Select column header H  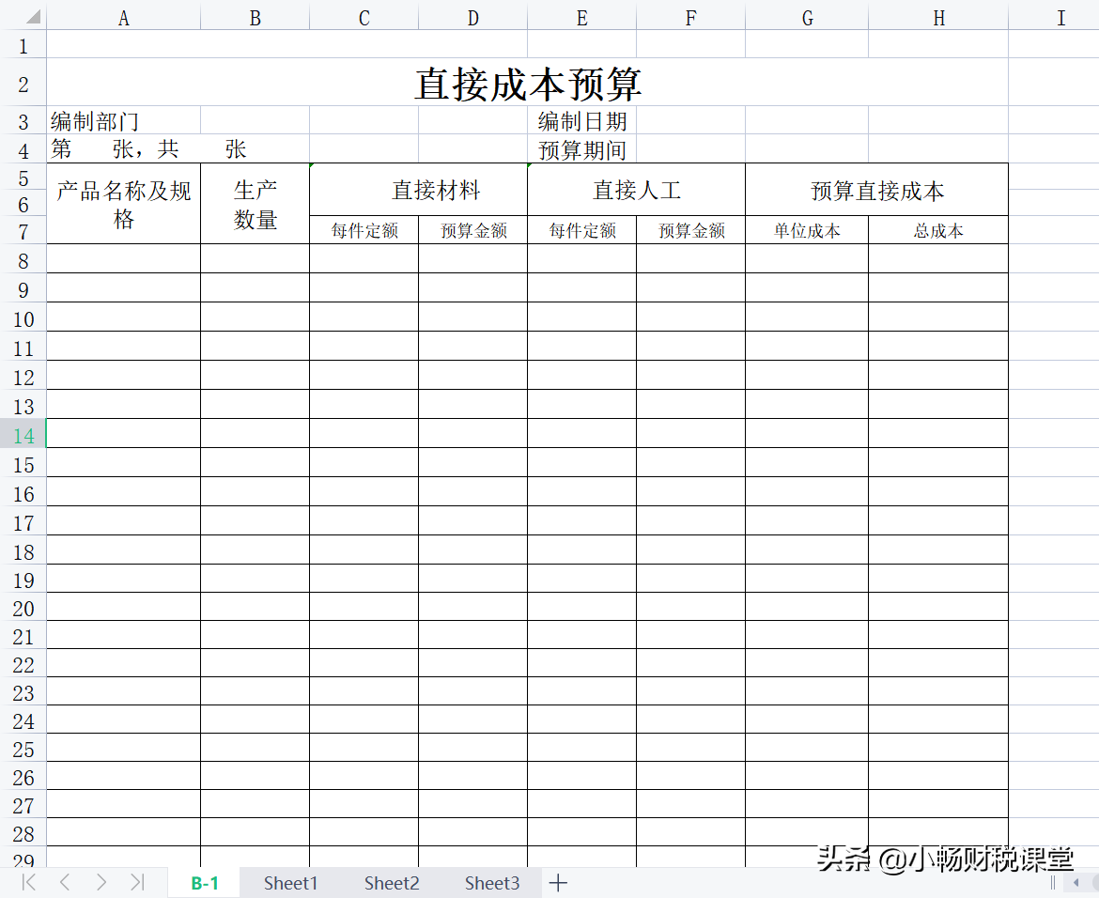tap(938, 15)
